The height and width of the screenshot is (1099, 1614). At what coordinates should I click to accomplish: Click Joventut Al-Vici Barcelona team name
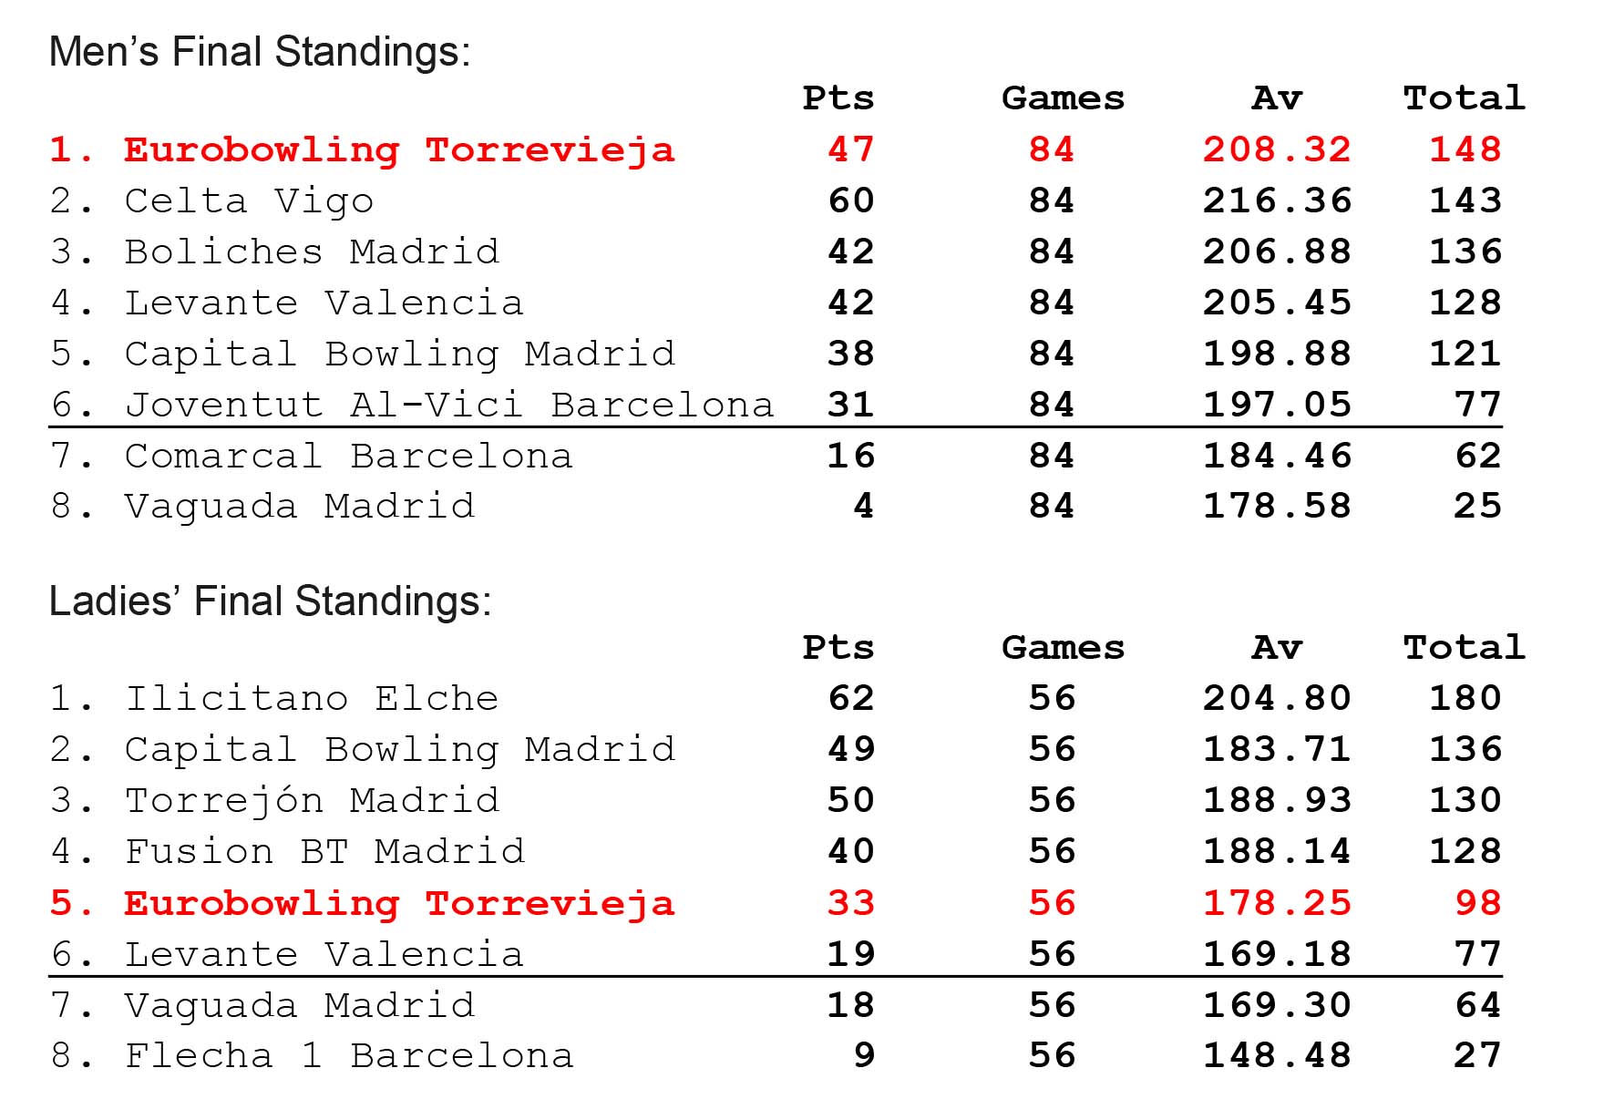point(449,406)
